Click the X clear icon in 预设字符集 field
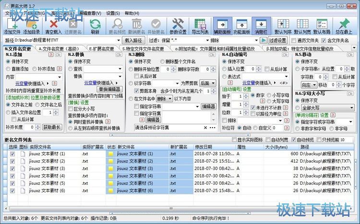360x224 pixels. point(205,128)
